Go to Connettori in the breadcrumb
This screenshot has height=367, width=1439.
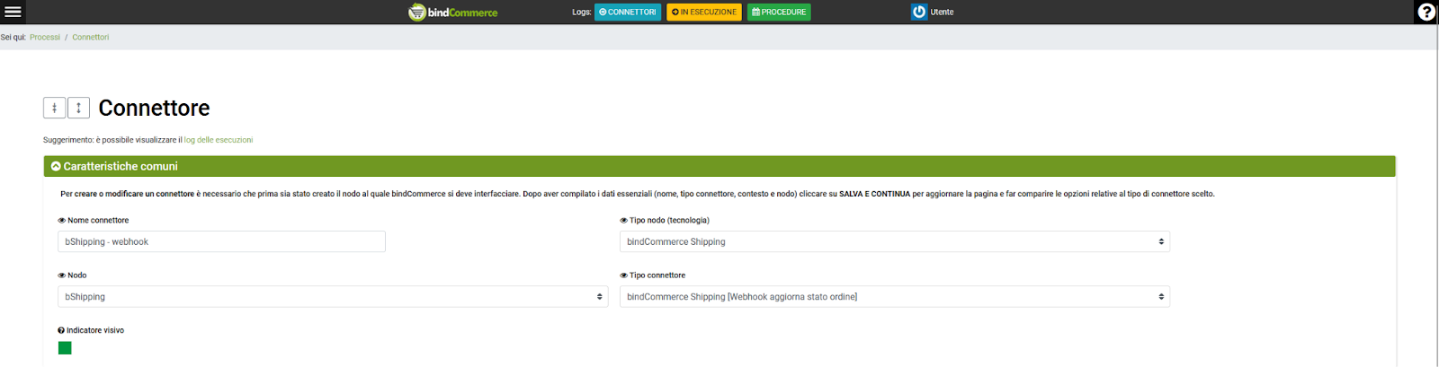91,38
